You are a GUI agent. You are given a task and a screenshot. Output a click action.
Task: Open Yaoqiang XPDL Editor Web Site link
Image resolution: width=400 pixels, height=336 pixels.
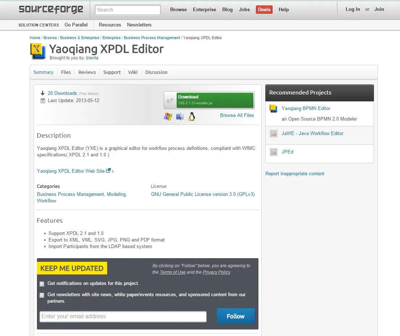[71, 171]
